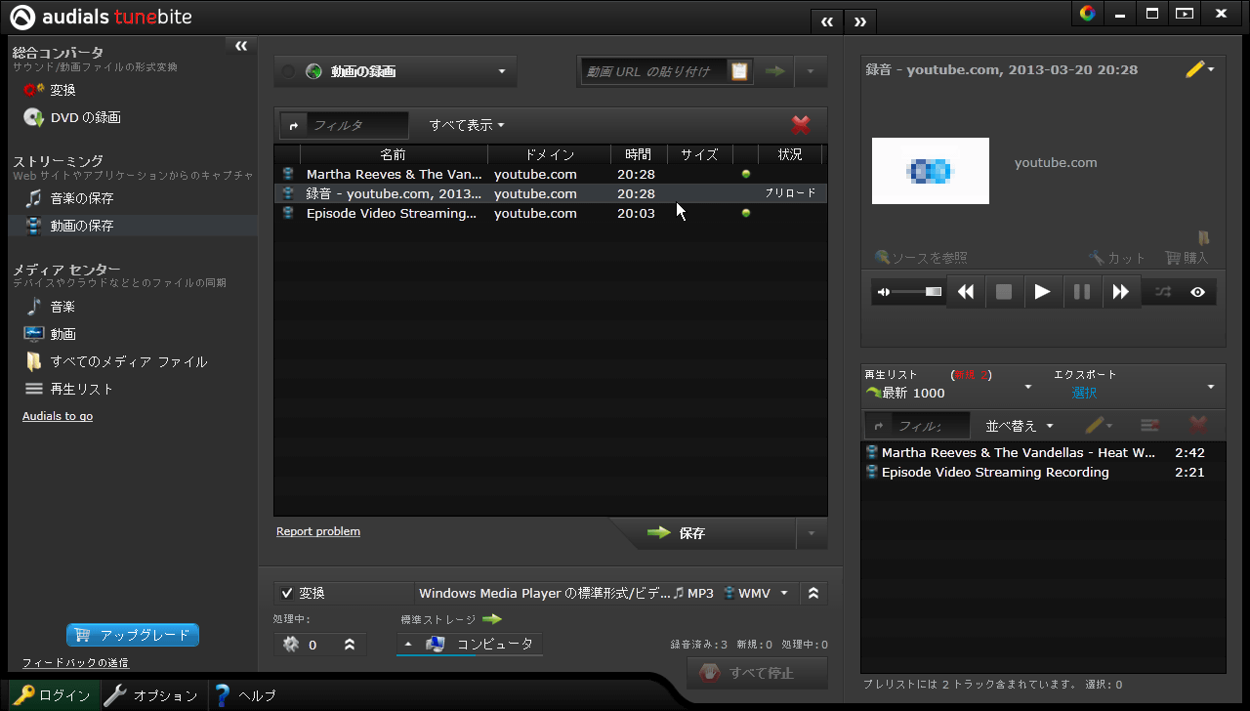Click the clipboard paste URL icon

point(739,71)
